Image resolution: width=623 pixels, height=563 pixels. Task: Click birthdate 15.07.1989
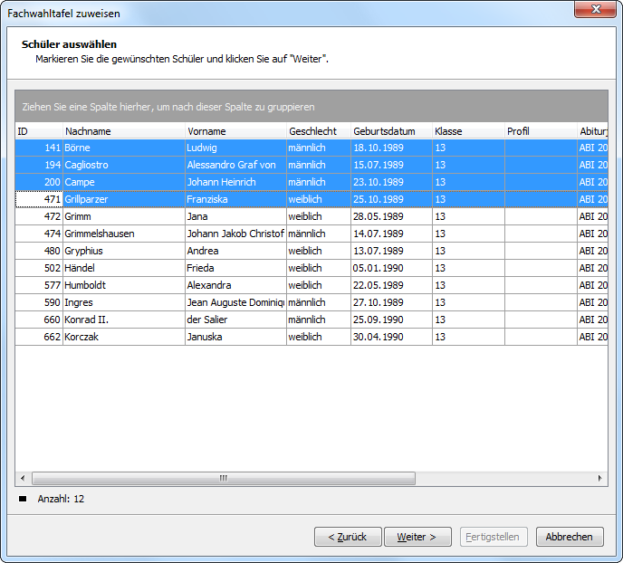[x=379, y=165]
